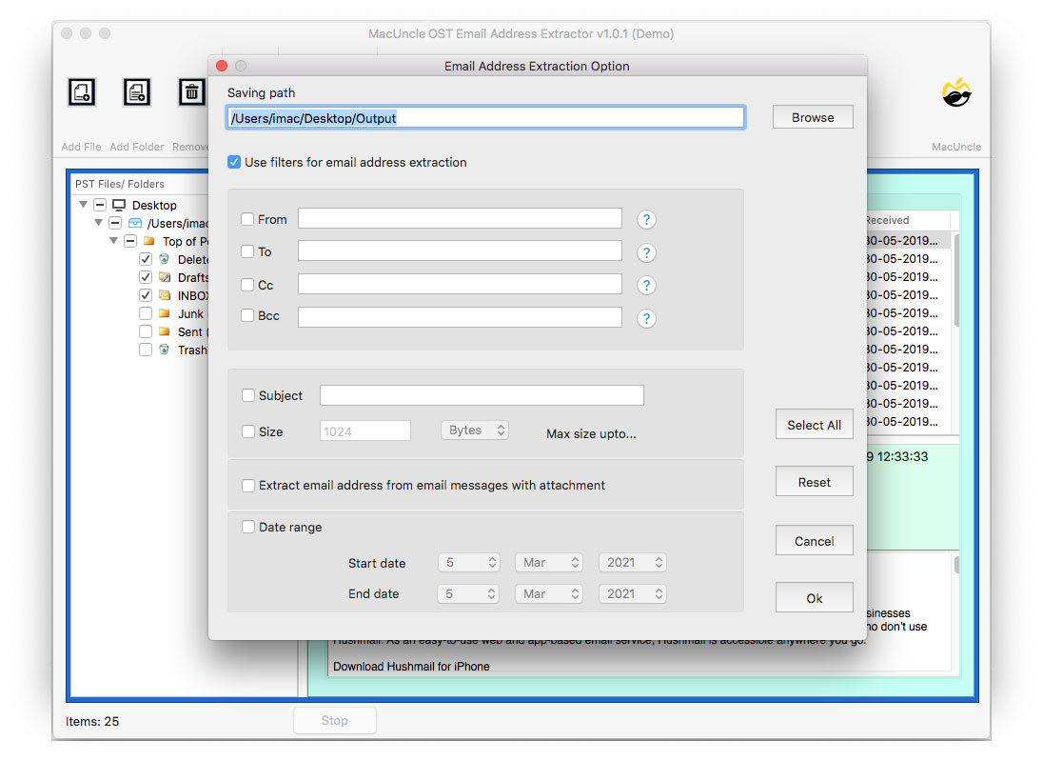Screen dimensions: 1043x761
Task: Open the End date month dropdown
Action: (x=549, y=594)
